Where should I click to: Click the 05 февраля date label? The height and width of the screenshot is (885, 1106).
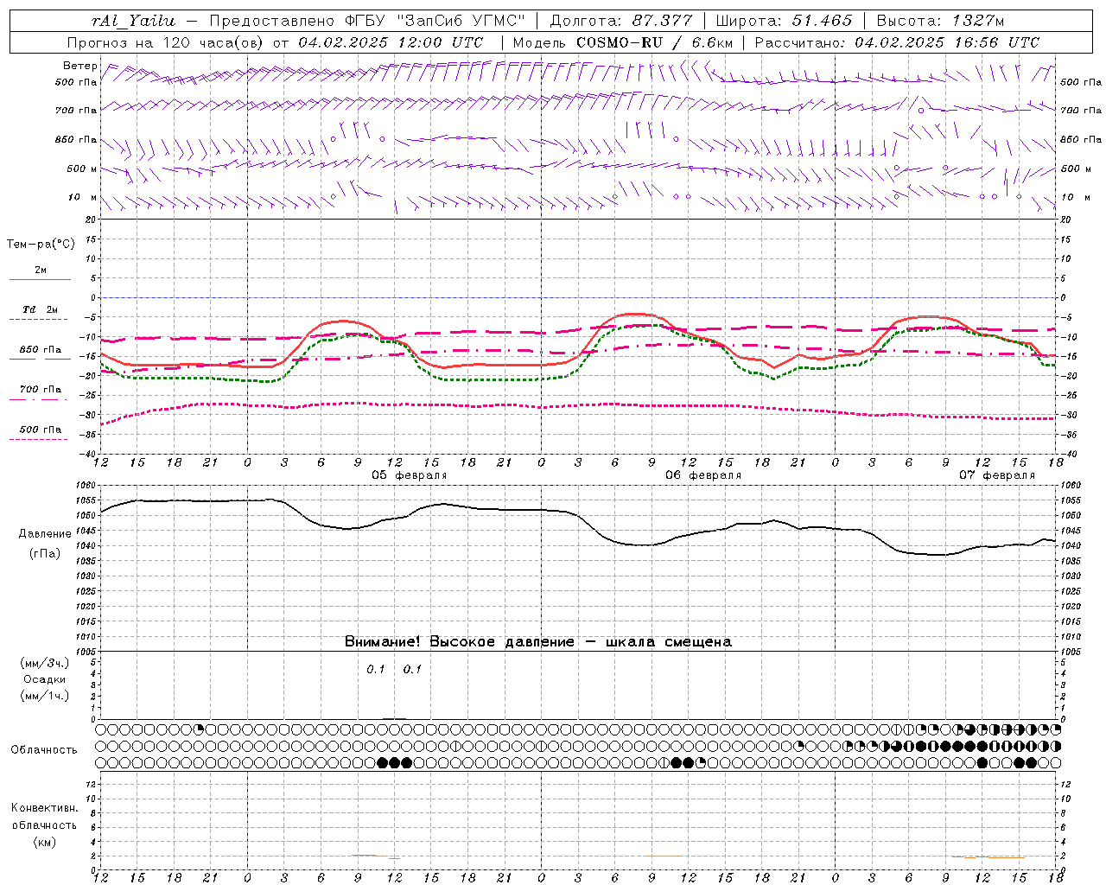click(410, 475)
